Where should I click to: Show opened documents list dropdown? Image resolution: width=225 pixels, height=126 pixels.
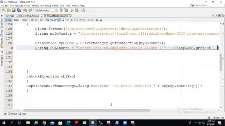pyautogui.click(x=220, y=15)
